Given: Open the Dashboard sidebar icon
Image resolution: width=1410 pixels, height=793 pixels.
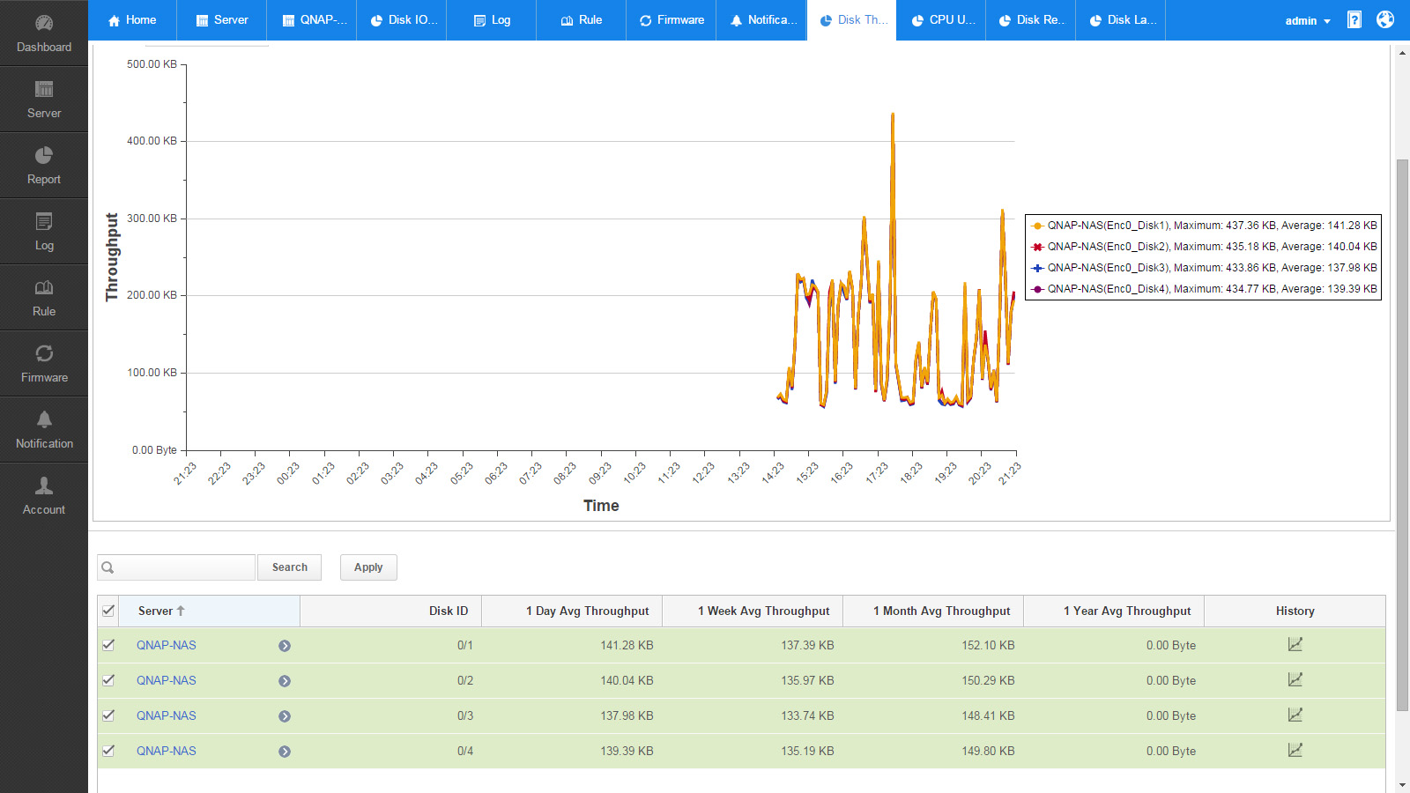Looking at the screenshot, I should [44, 24].
